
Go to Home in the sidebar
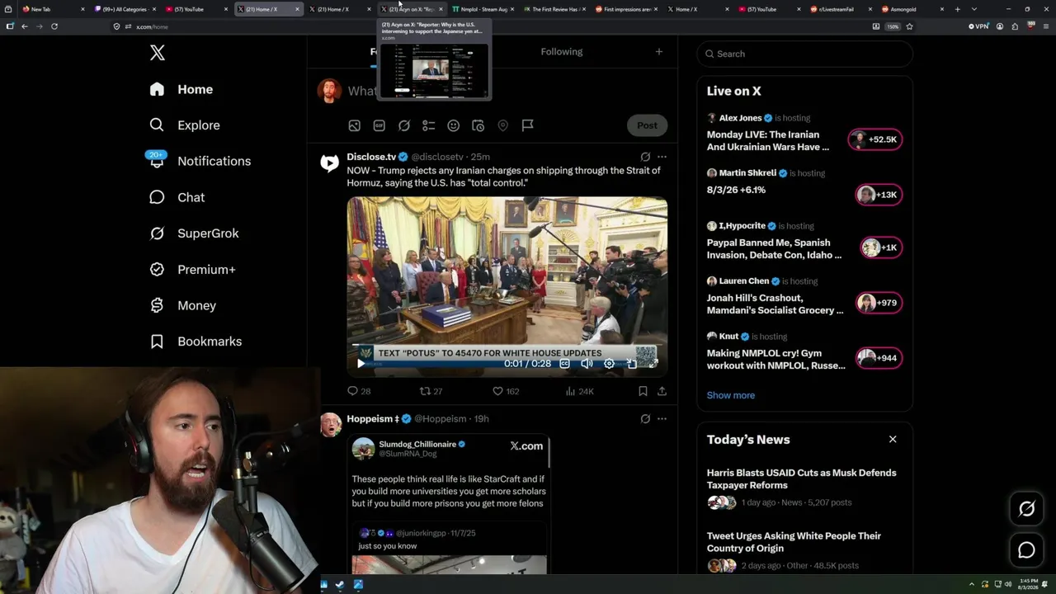(181, 89)
